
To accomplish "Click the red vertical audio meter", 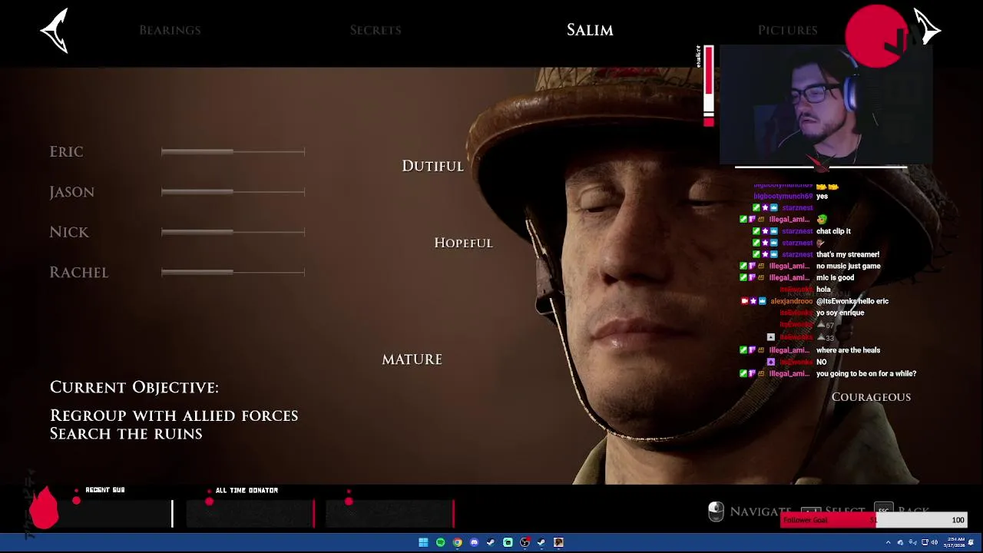I will tap(708, 86).
